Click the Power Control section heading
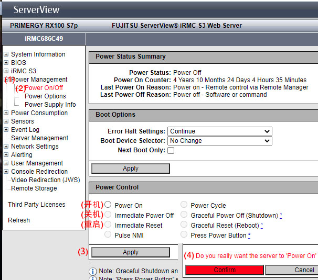This screenshot has width=318, height=280. [117, 187]
